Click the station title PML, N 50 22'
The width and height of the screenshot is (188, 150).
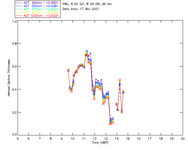[87, 4]
